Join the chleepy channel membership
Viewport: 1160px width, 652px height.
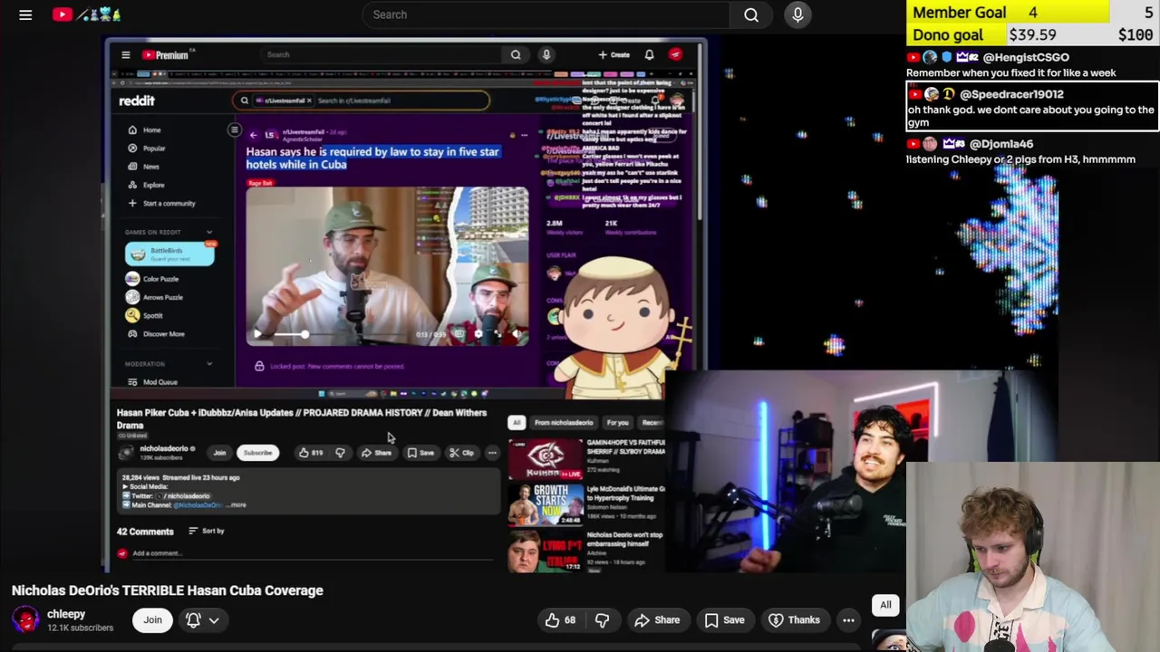pos(152,620)
